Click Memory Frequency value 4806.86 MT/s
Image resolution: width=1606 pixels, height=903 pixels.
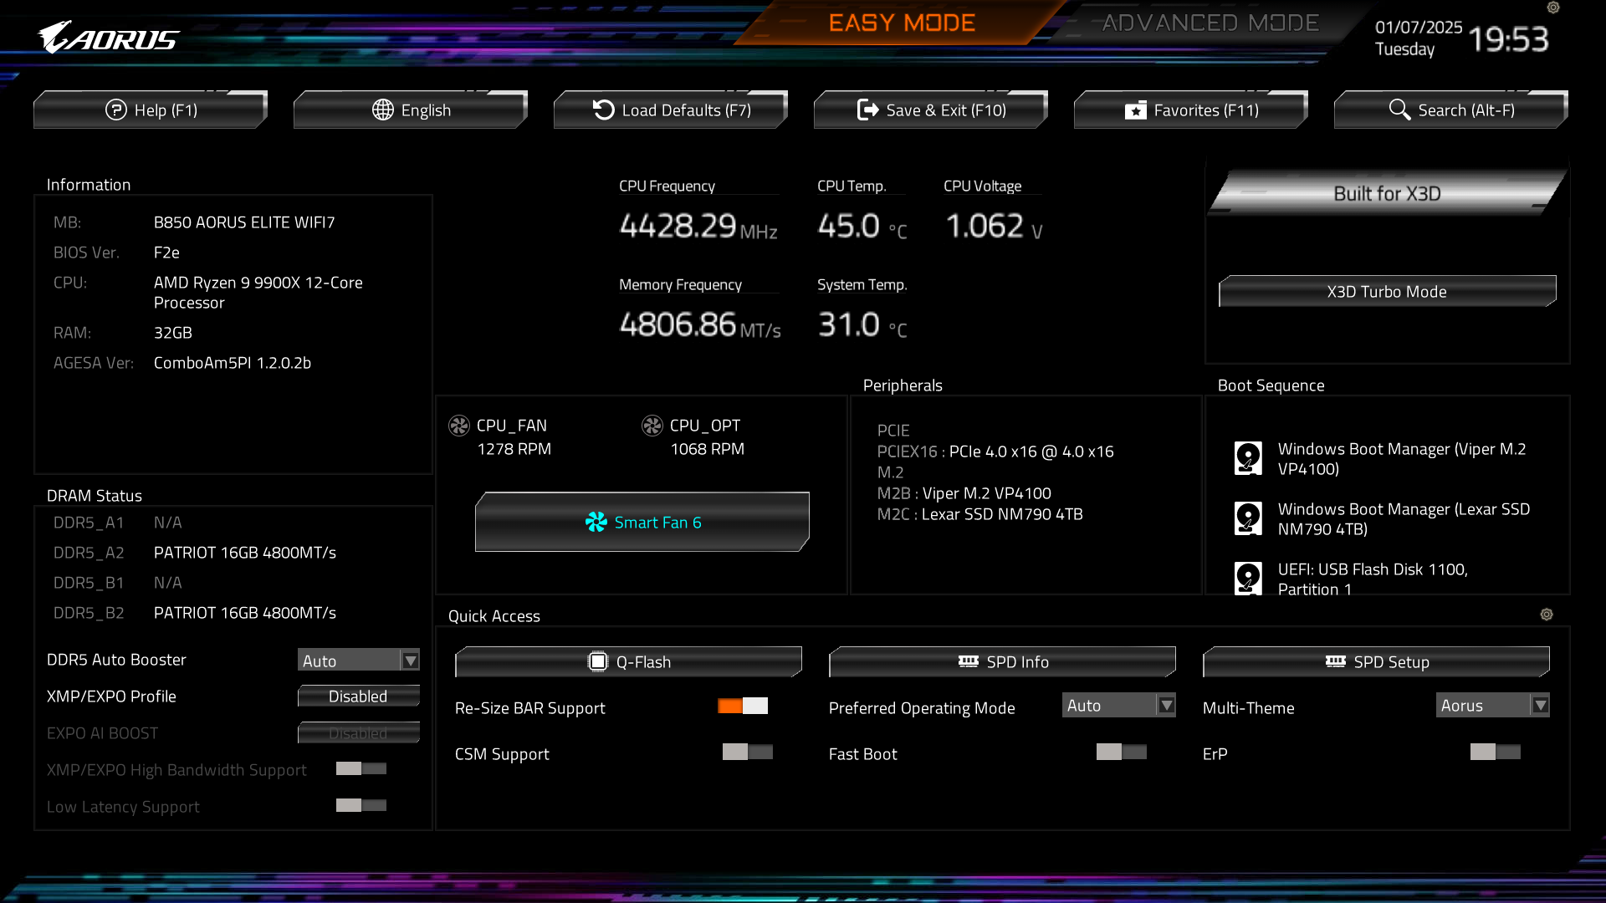[x=700, y=324]
